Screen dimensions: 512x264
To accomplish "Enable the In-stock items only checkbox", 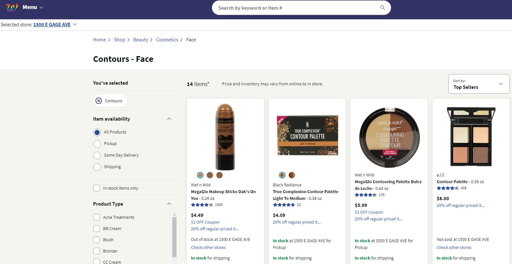I will 96,188.
